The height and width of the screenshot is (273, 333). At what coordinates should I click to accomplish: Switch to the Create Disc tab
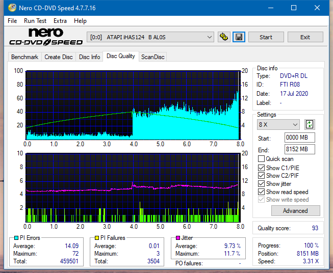click(59, 57)
